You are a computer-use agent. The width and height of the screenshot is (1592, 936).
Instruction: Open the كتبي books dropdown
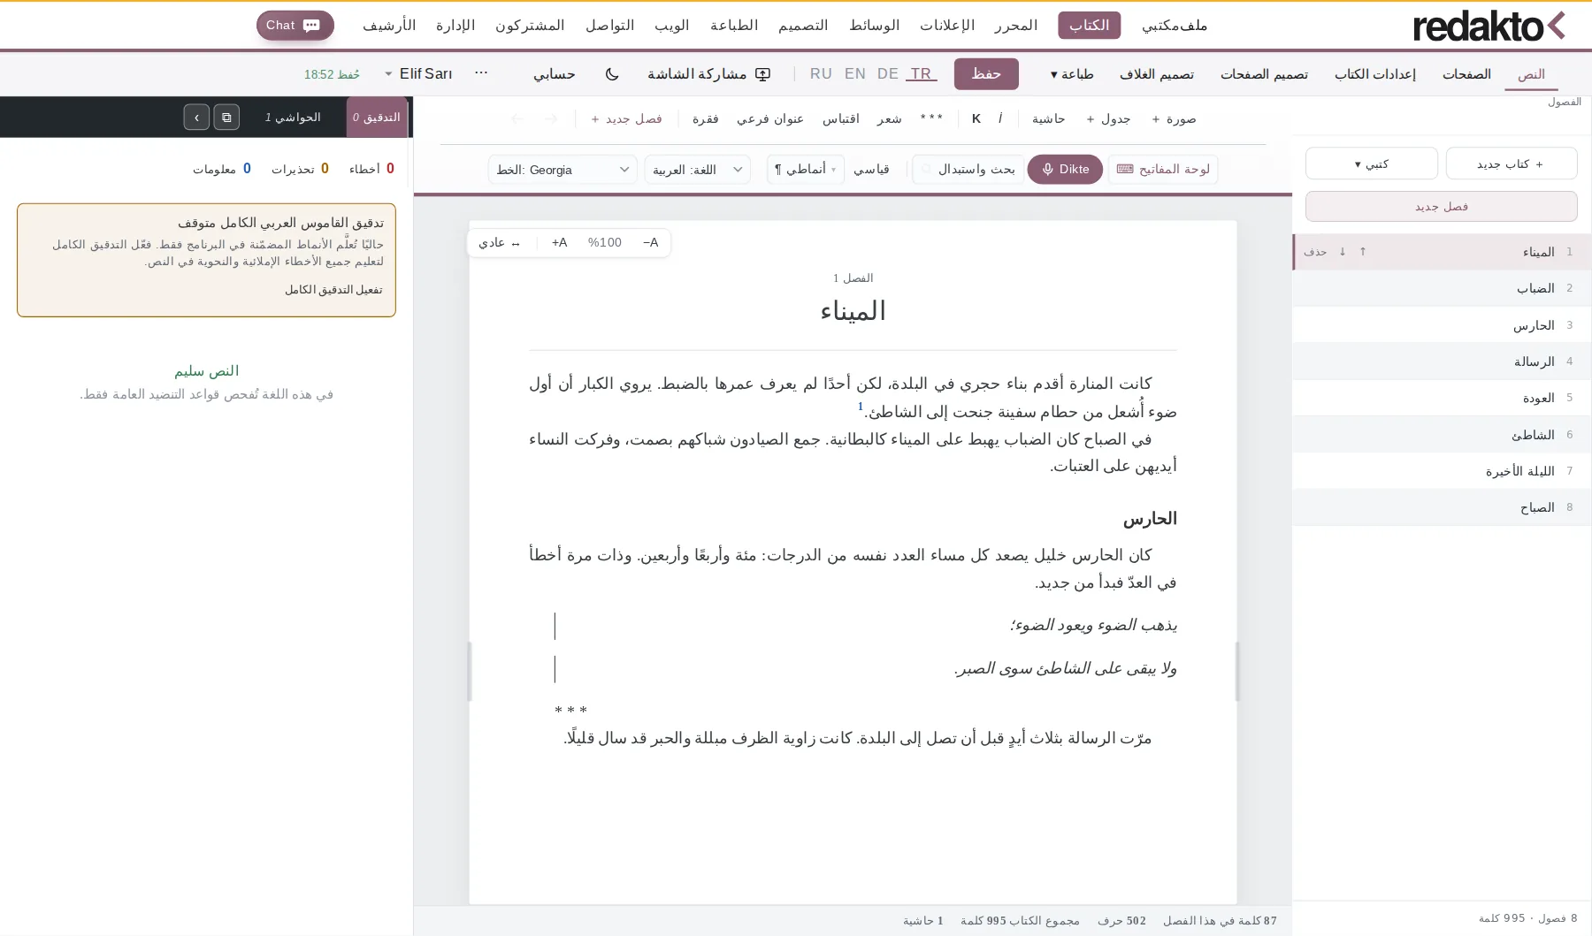(1372, 164)
